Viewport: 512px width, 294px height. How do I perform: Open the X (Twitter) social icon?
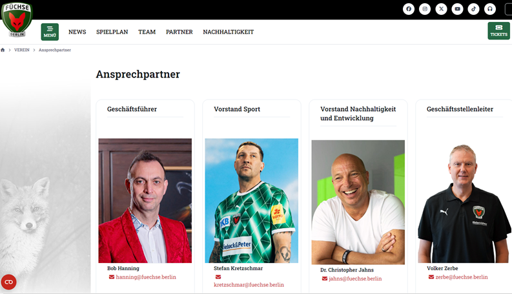click(441, 9)
